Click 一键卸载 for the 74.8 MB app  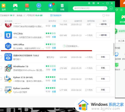pos(103,25)
